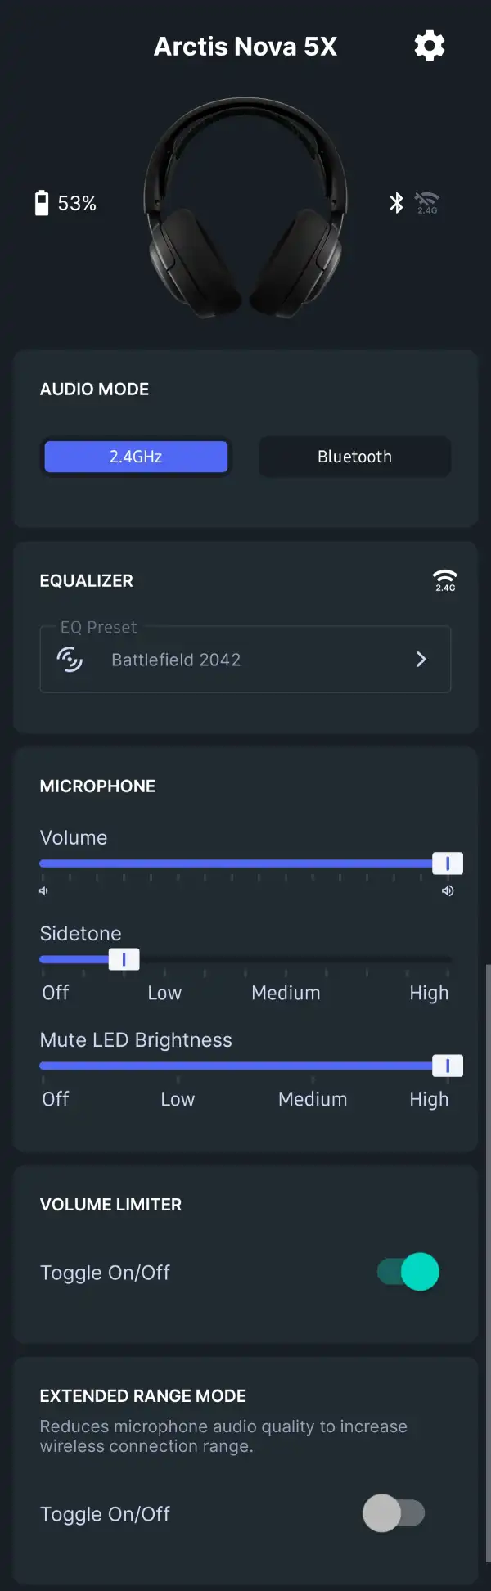This screenshot has height=1591, width=491.
Task: Click the 2.4G wireless status icon beside Bluetooth
Action: pyautogui.click(x=427, y=202)
